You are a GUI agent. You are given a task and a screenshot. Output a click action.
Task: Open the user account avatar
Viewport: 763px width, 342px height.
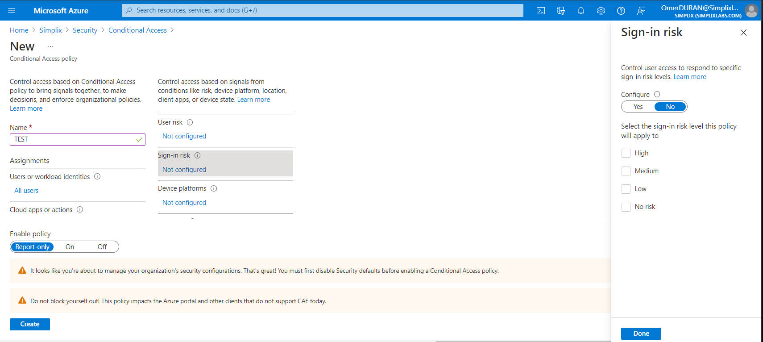coord(751,10)
